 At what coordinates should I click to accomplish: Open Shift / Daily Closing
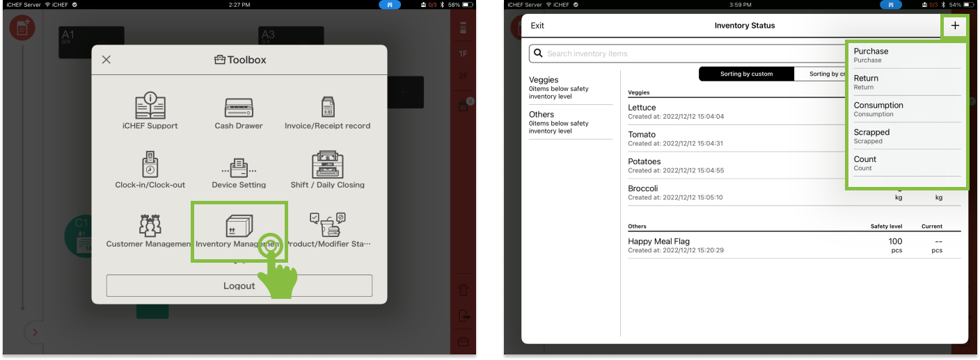coord(327,170)
